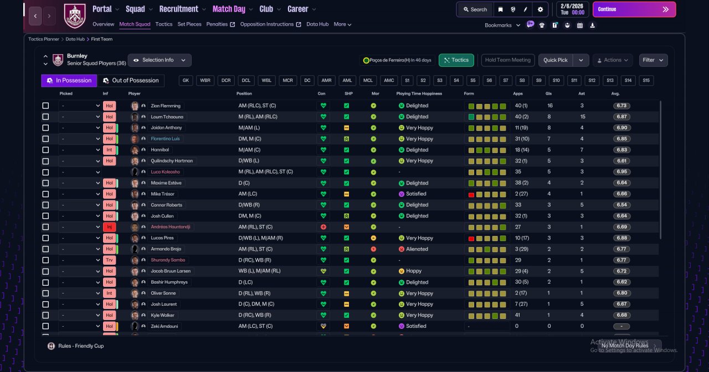The height and width of the screenshot is (372, 709).
Task: Click Lucas Pires's morale icon
Action: [x=373, y=238]
